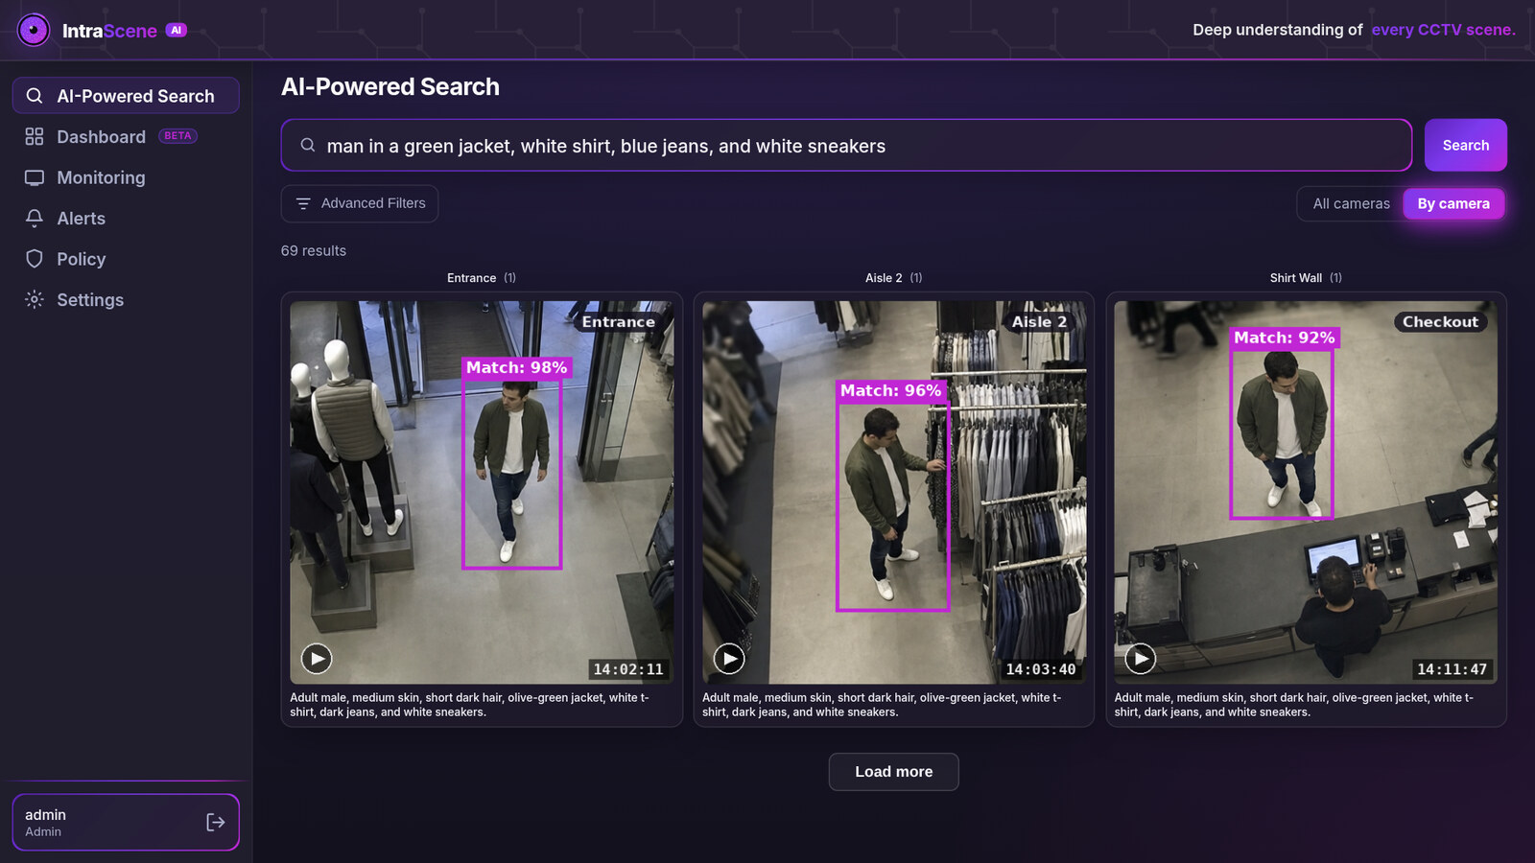Screen dimensions: 1535x863
Task: Click the logout icon next to admin
Action: 215,822
